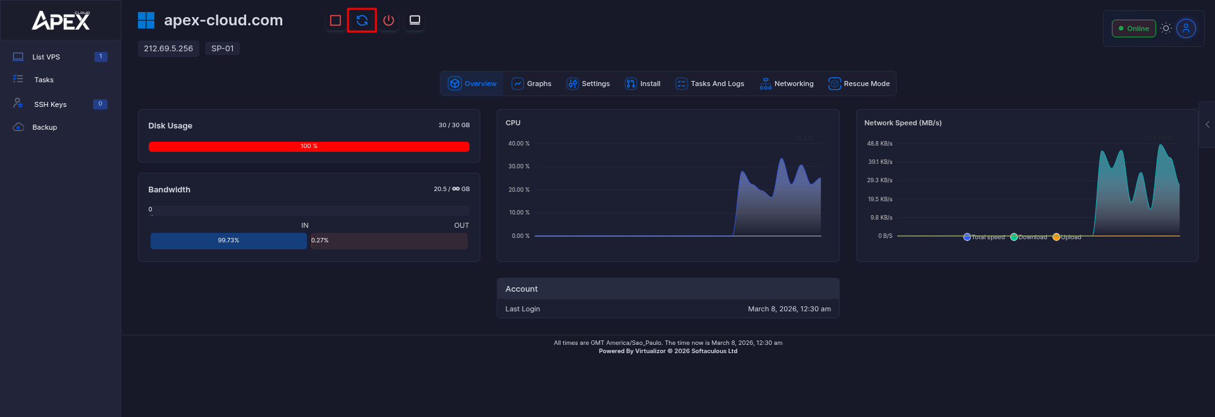Toggle Total speed legend in network chart
The image size is (1215, 417).
(x=983, y=237)
